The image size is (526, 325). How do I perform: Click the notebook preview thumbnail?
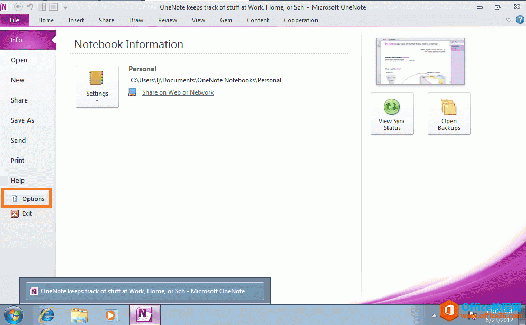point(420,60)
